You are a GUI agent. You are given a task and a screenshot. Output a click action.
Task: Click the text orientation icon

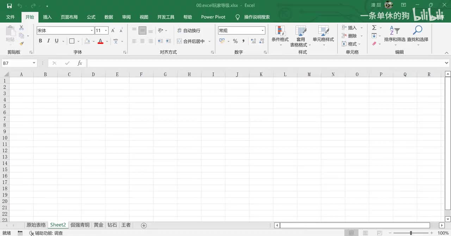pyautogui.click(x=161, y=31)
